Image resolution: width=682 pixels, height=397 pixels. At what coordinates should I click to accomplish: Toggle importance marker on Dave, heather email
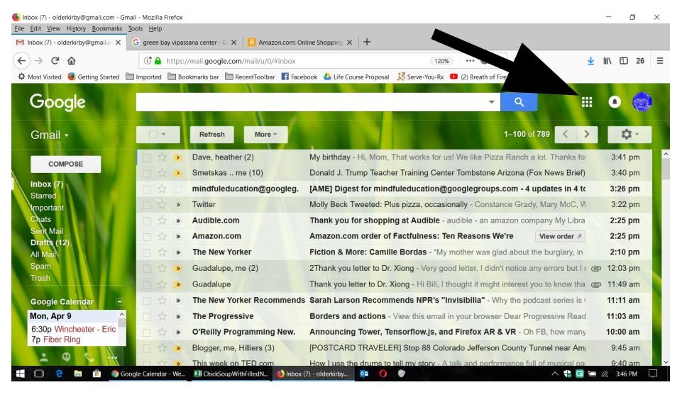pyautogui.click(x=177, y=157)
